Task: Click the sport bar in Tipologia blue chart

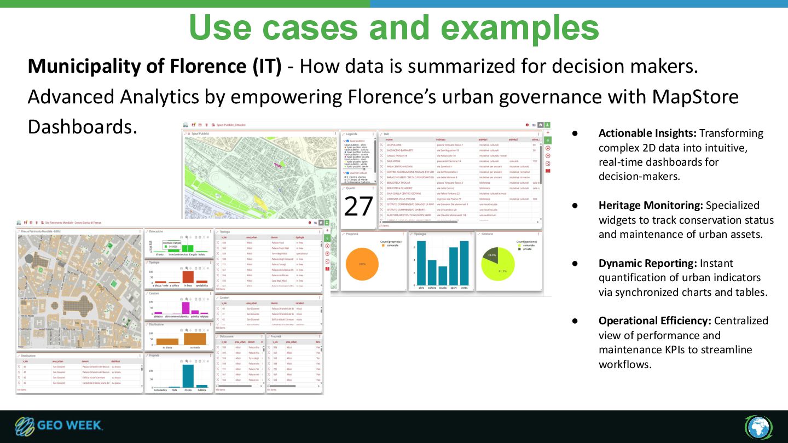Action: pos(454,266)
